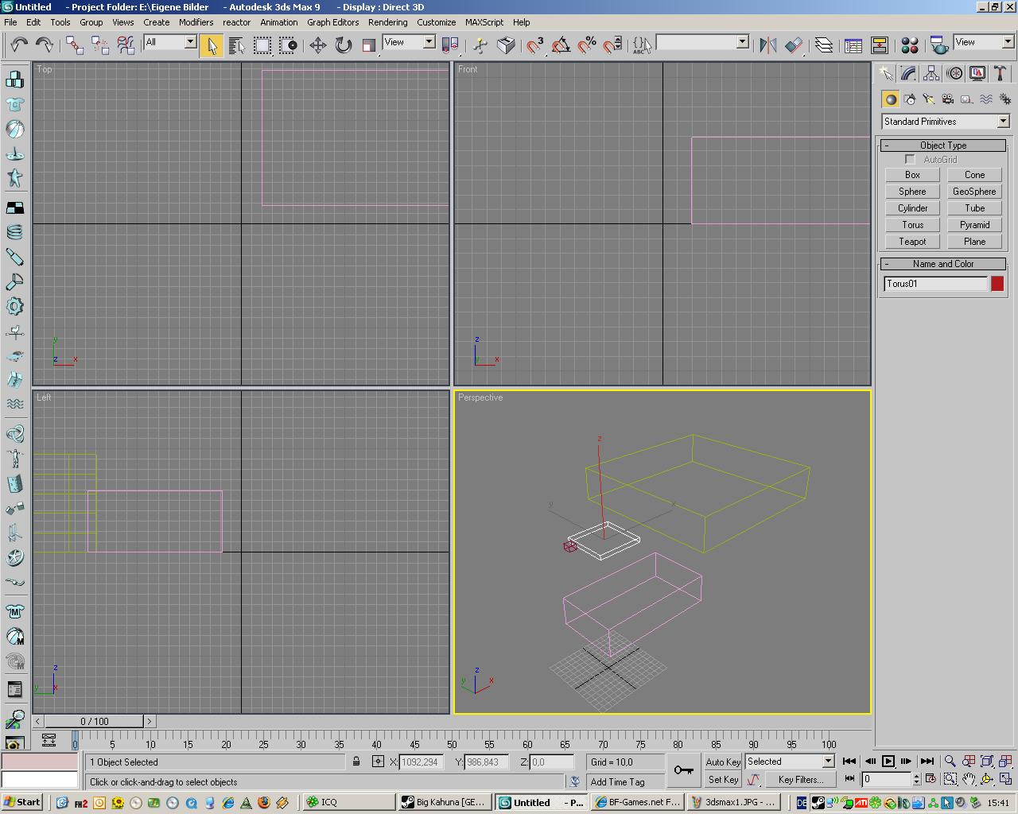
Task: Select the Select and Move tool
Action: click(317, 45)
